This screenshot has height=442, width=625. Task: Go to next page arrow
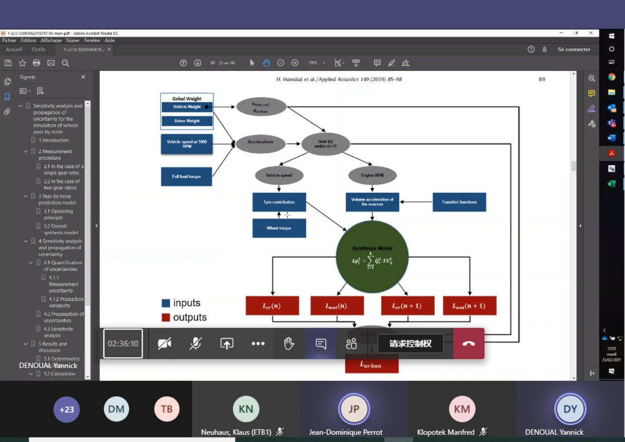[198, 63]
